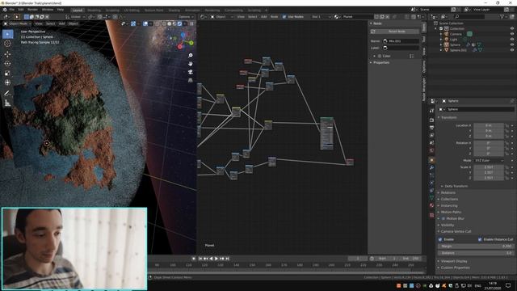The image size is (517, 291).
Task: Toggle Sphere.001 visibility eye in outliner
Action: coord(512,50)
